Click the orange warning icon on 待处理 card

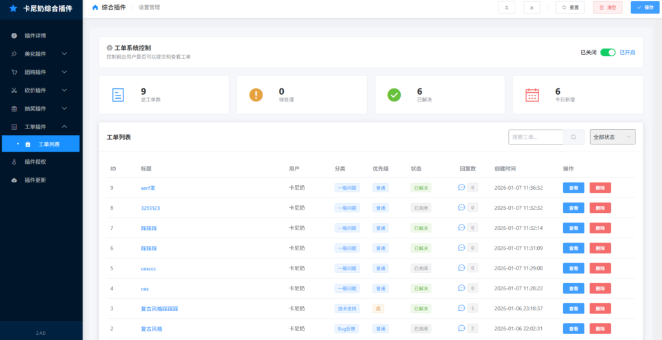coord(256,95)
